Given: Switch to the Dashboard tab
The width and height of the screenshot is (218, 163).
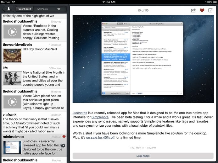Looking at the screenshot, I should (25, 9).
